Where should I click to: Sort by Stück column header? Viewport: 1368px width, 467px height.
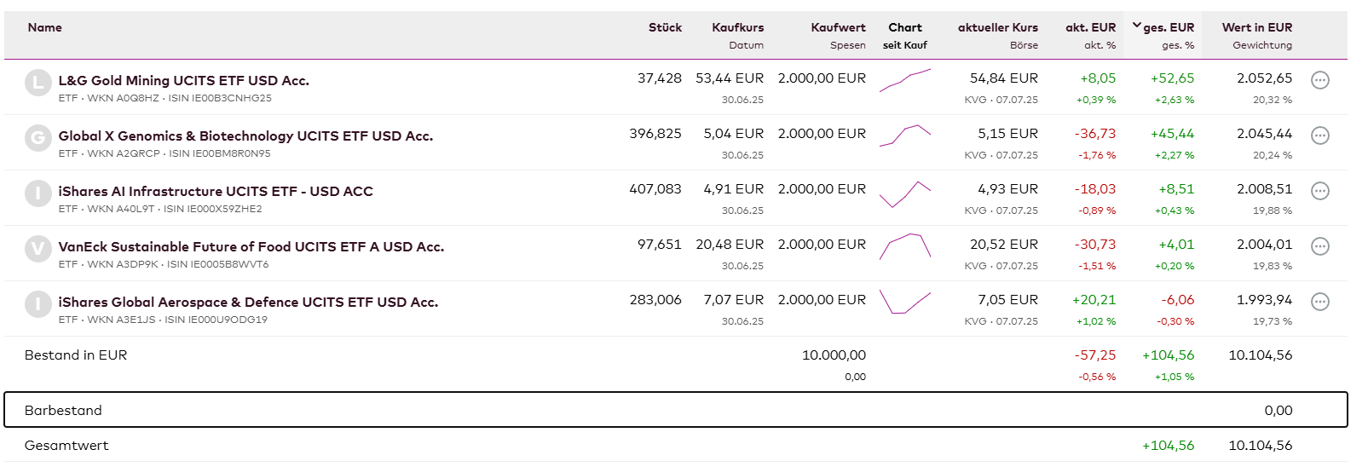pos(665,27)
